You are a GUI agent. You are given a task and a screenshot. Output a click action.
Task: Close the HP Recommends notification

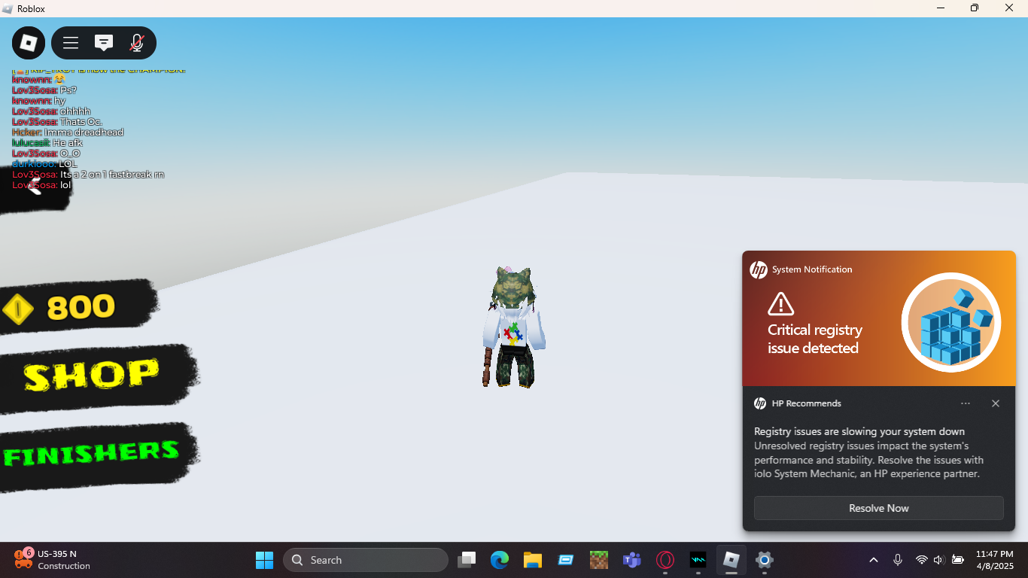tap(996, 403)
